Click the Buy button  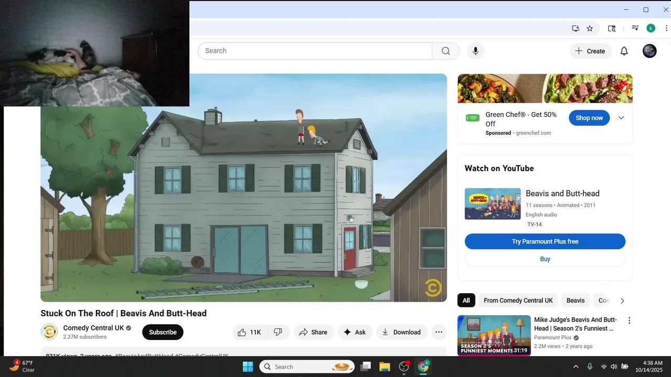(545, 259)
